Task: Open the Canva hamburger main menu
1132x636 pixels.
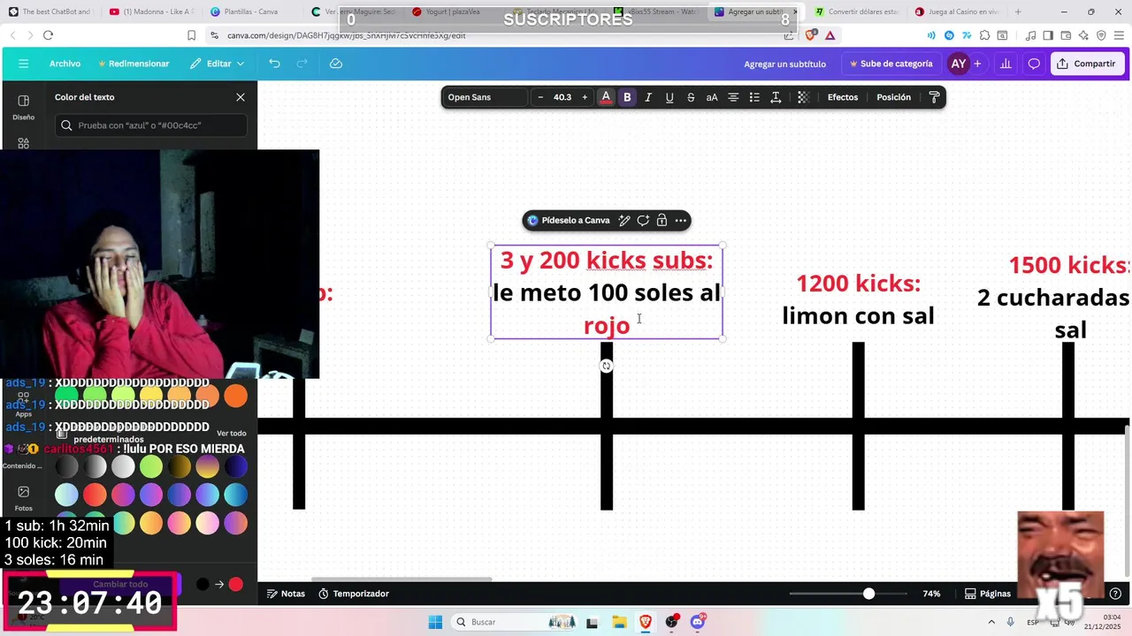Action: tap(23, 64)
